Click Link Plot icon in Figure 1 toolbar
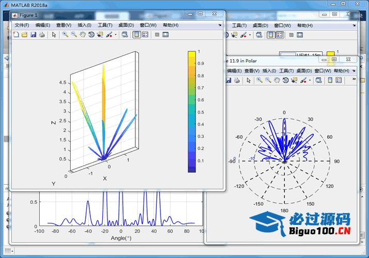 click(x=125, y=35)
